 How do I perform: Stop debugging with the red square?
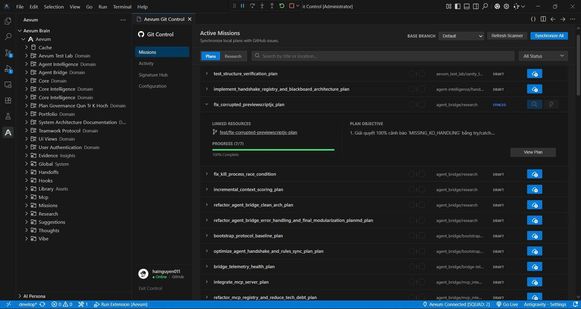pyautogui.click(x=292, y=6)
